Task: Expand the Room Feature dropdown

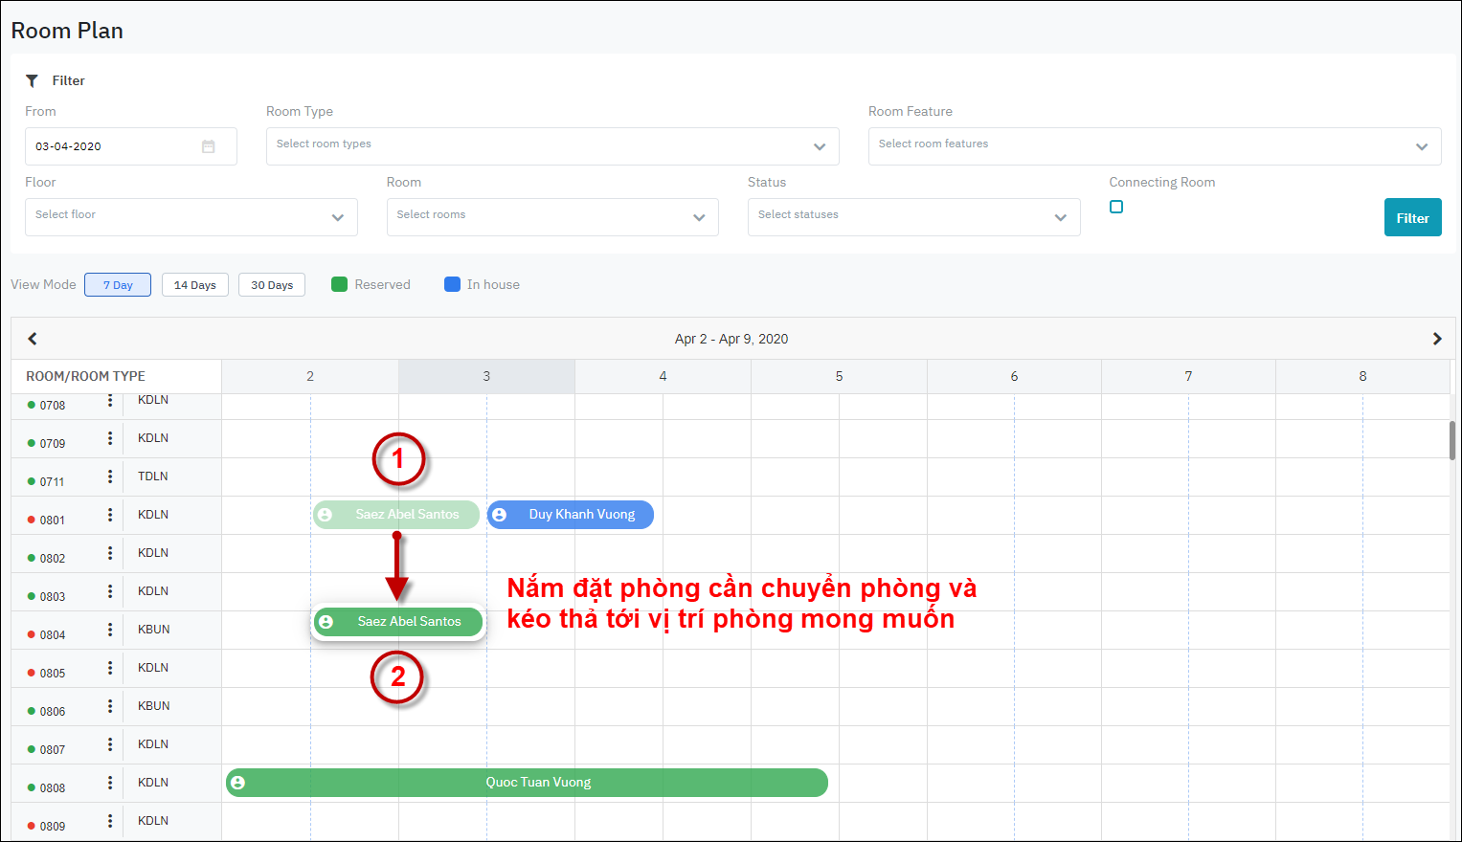Action: (1421, 146)
